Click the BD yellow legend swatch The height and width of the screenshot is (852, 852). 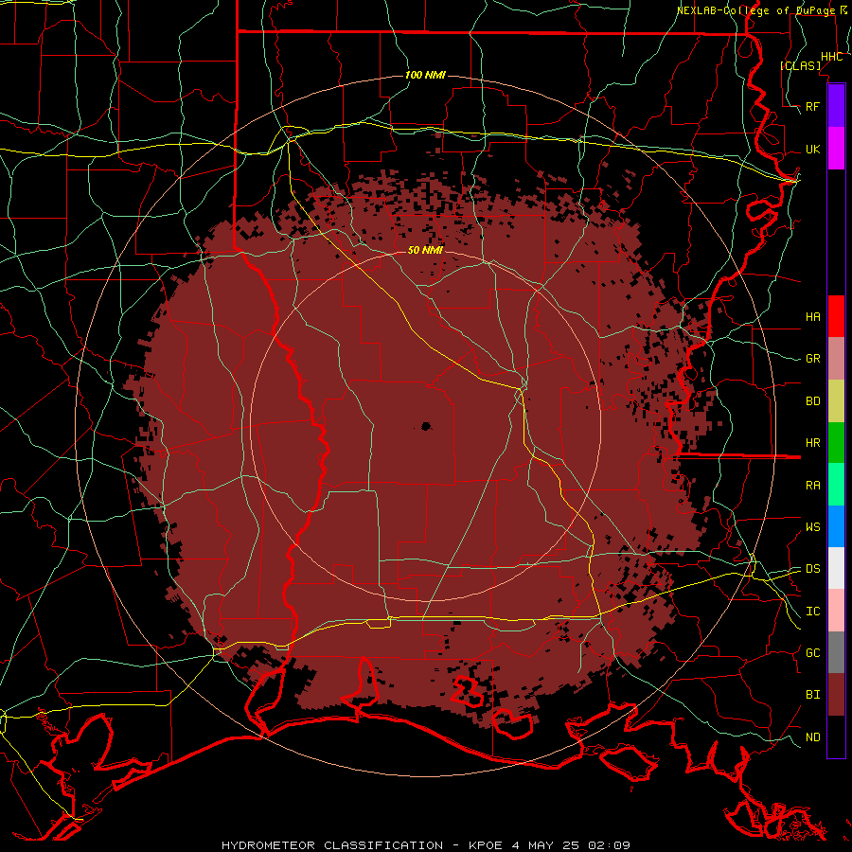click(x=836, y=401)
